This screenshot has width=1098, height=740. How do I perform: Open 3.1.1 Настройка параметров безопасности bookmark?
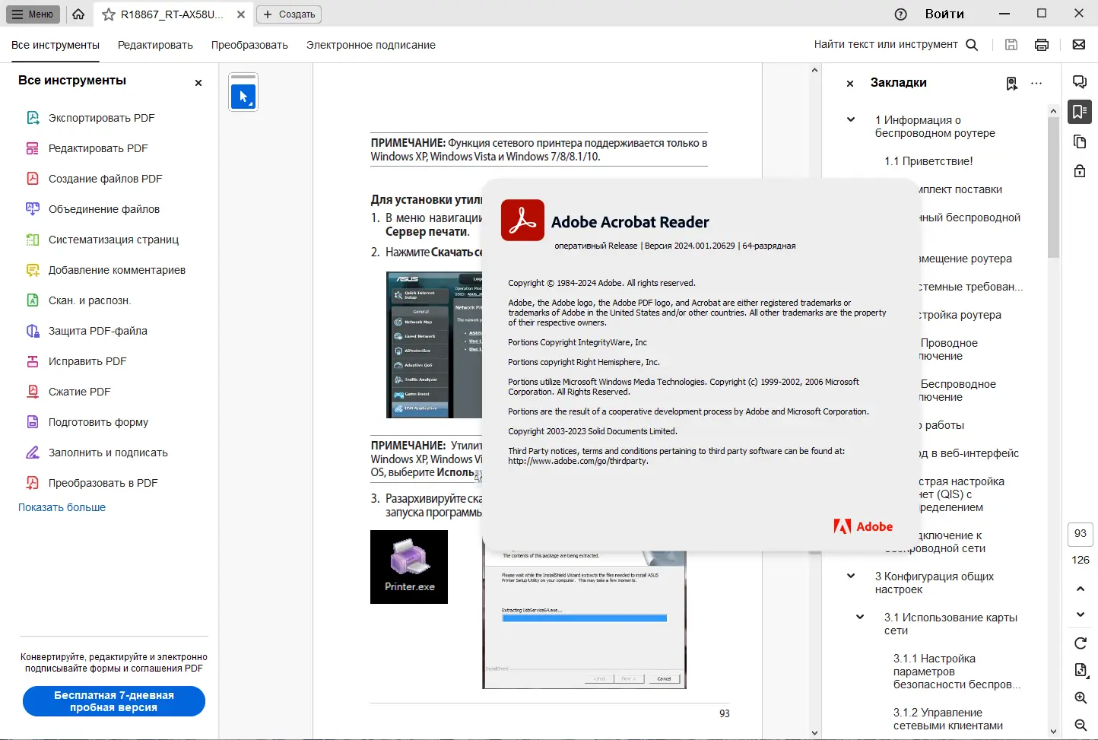(x=957, y=672)
